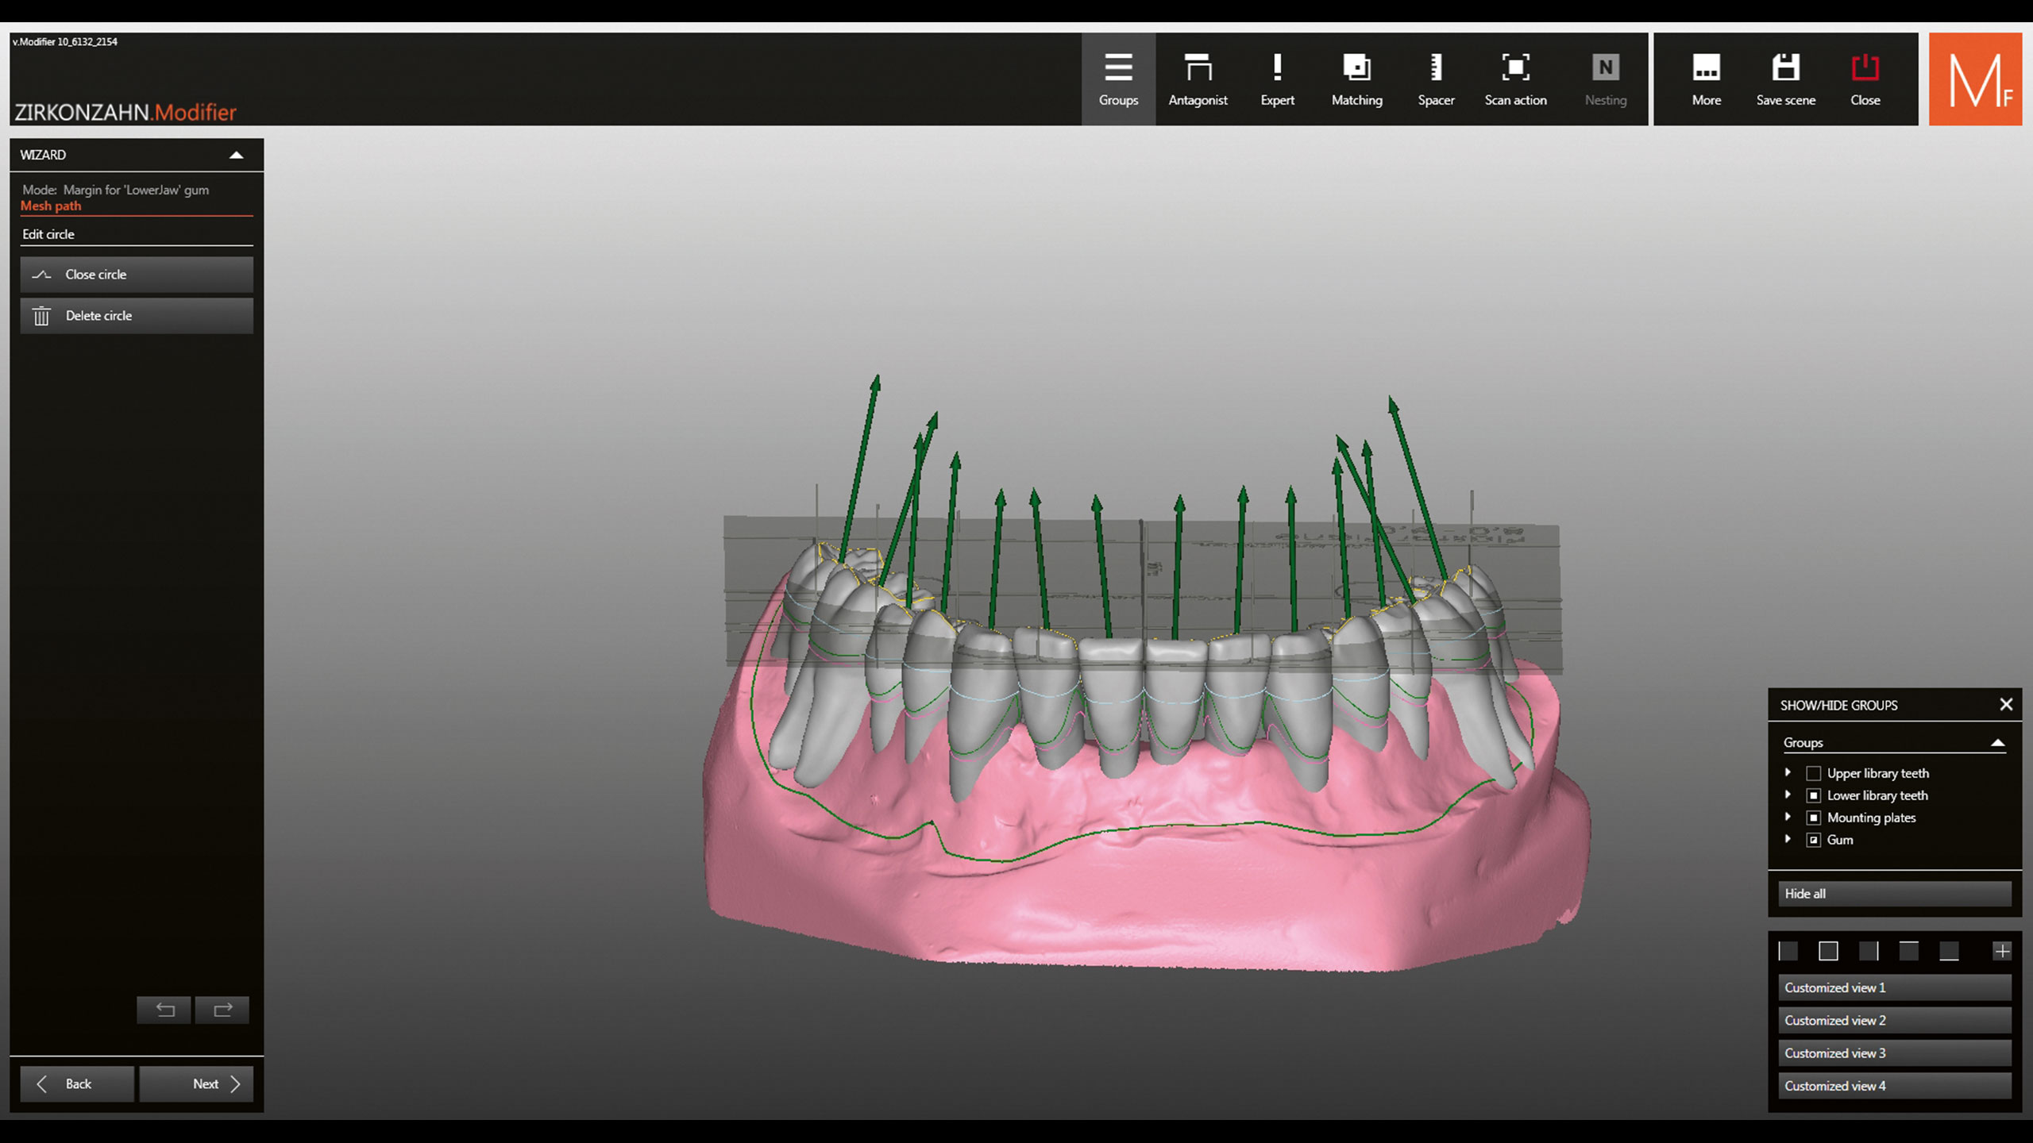Click the Expert mode icon
This screenshot has height=1143, width=2033.
coord(1277,79)
